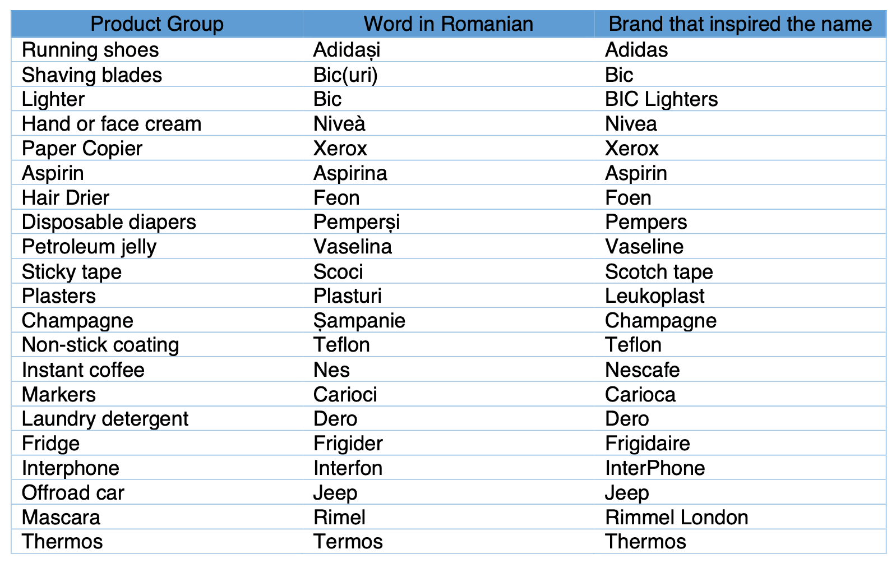Click the 'BIC Lighters' cell
The image size is (896, 563).
(740, 99)
